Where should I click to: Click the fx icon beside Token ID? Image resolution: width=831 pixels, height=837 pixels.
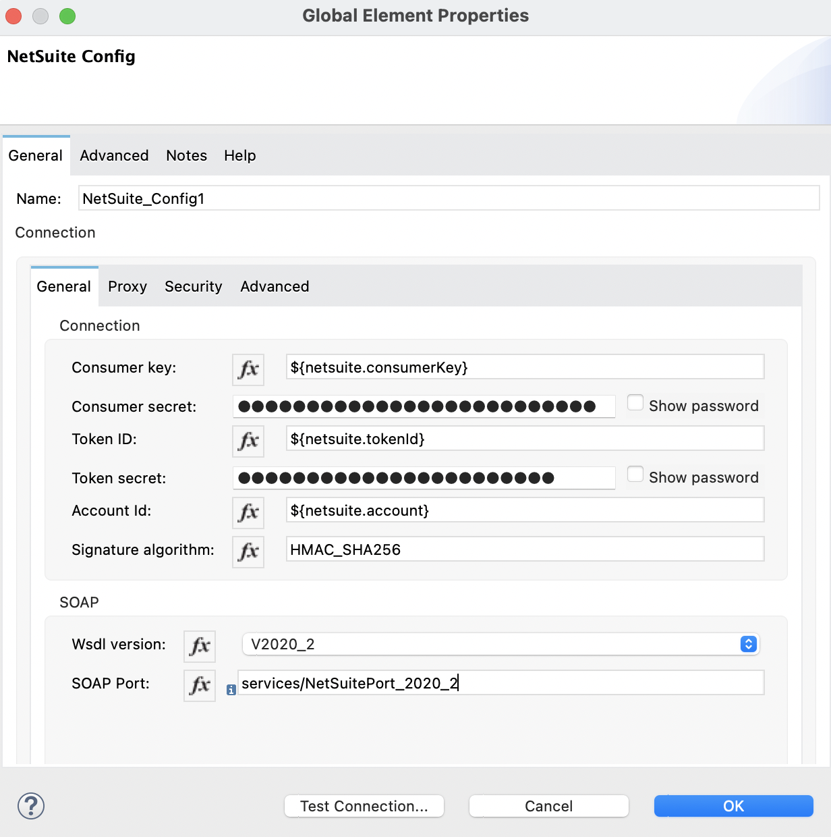coord(248,441)
